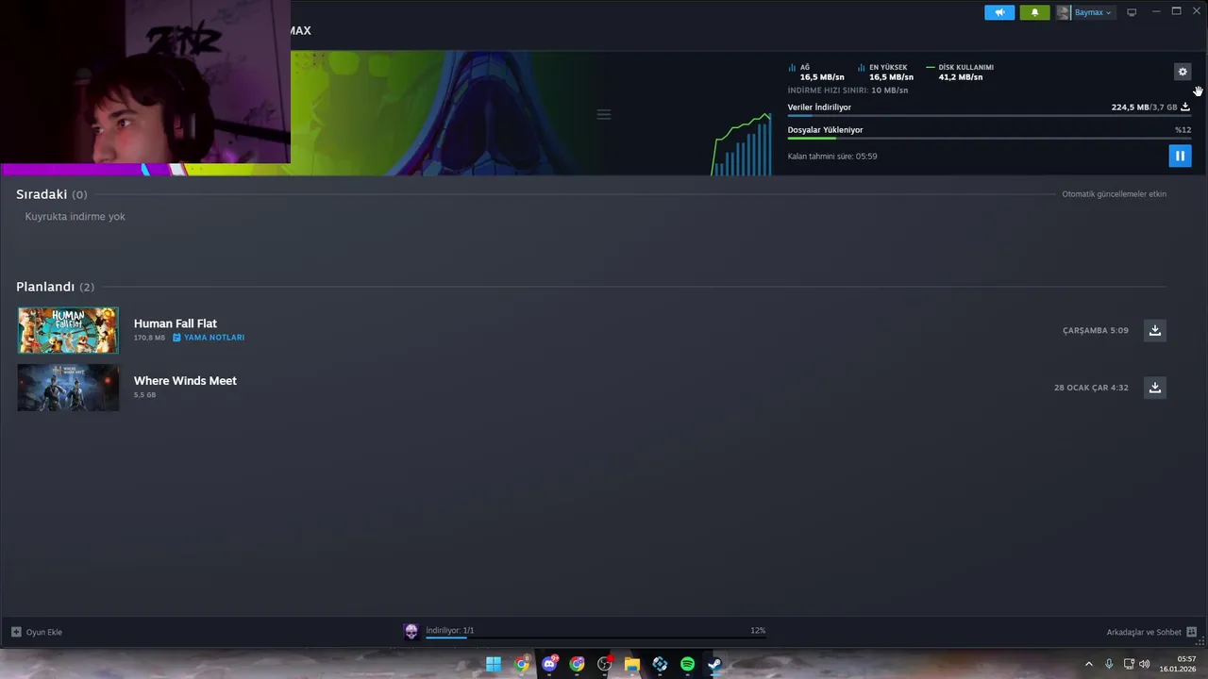Viewport: 1208px width, 679px height.
Task: Click the download icon beside 3,7 GB
Action: 1185,108
